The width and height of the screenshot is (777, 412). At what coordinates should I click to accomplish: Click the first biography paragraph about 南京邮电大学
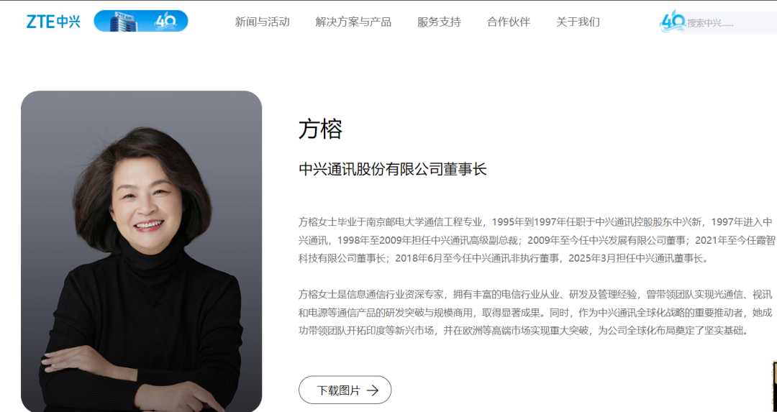[537, 240]
